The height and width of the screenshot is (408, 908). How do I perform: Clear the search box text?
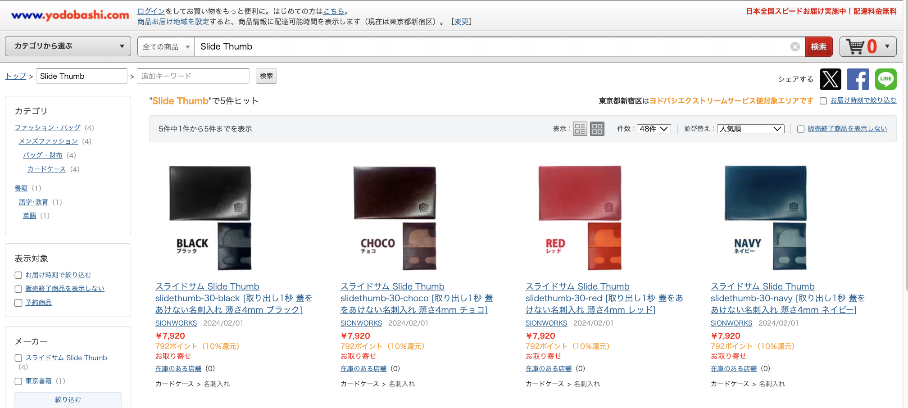click(795, 47)
